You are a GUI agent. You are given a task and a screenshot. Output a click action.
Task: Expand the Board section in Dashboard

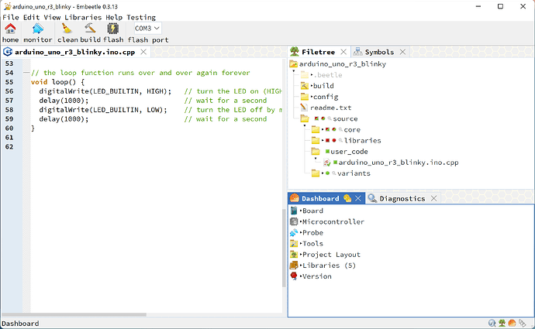coord(301,211)
